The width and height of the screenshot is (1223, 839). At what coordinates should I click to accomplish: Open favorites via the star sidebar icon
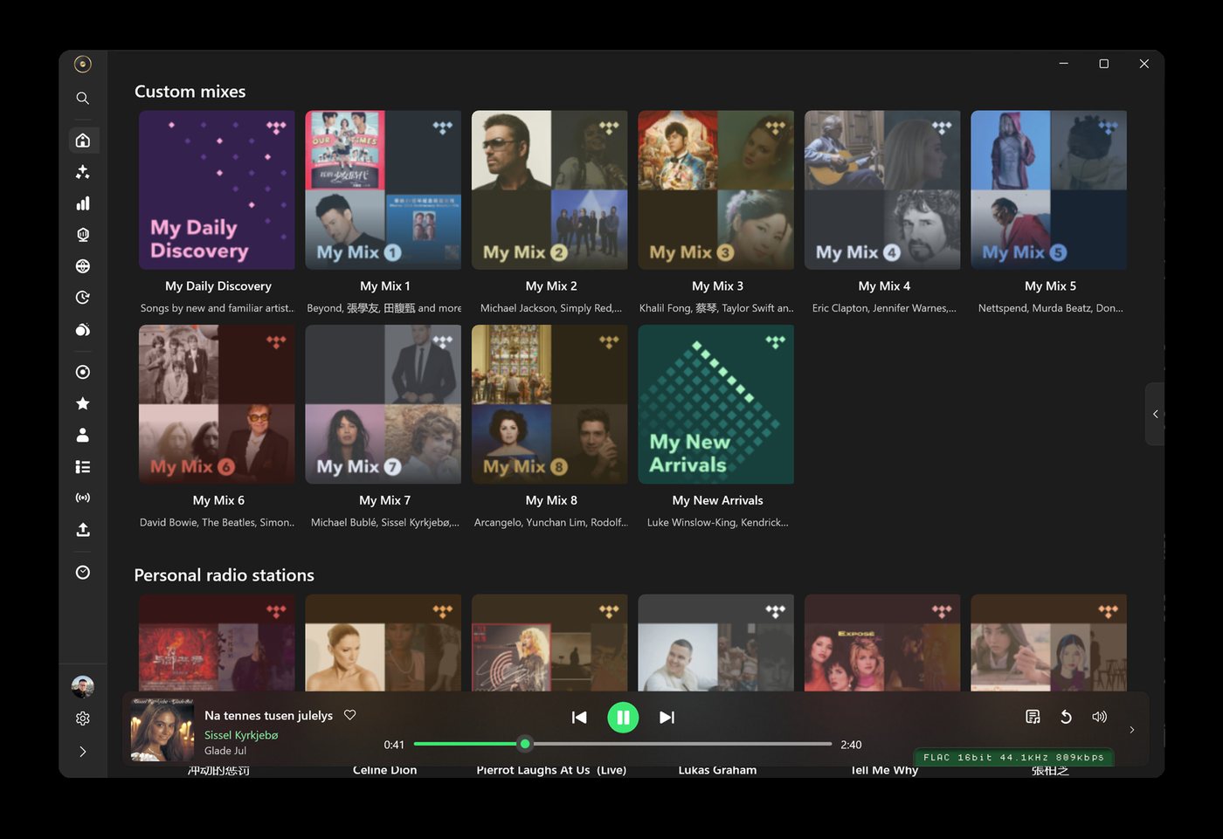(x=83, y=403)
